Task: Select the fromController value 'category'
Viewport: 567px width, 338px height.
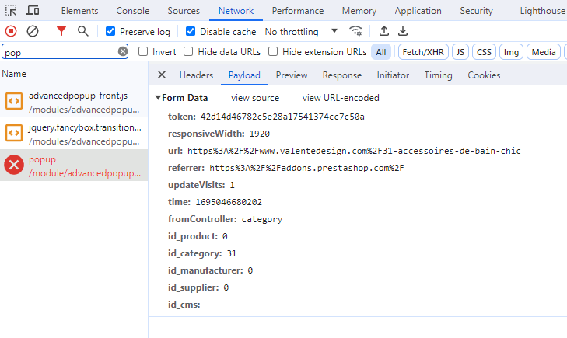Action: click(262, 219)
